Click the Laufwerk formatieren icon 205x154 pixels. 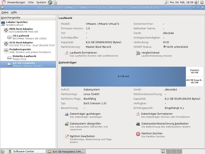click(67, 53)
